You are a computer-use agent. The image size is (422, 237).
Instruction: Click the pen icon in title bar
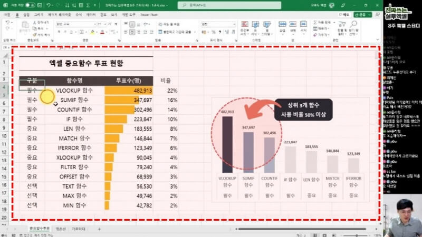pos(343,5)
